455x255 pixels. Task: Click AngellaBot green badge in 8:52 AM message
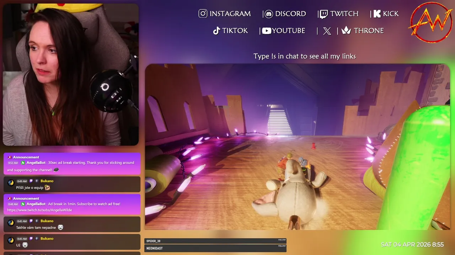(23, 163)
